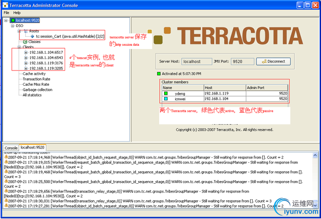
Task: Select the icmwei cluster member name
Action: [180, 99]
